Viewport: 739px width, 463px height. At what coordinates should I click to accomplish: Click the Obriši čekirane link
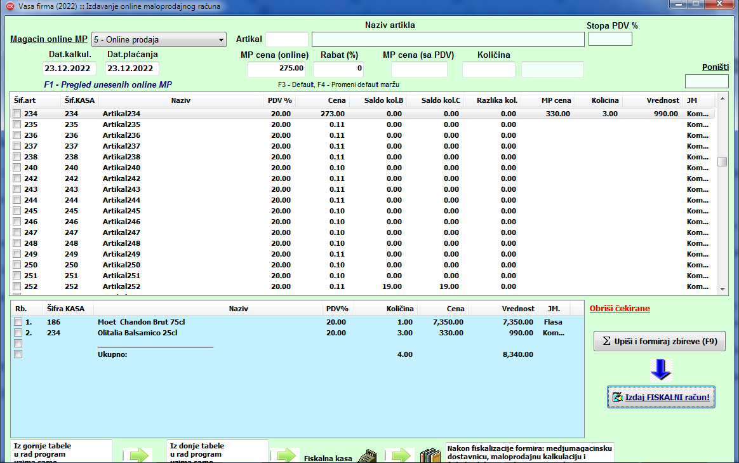pos(620,309)
